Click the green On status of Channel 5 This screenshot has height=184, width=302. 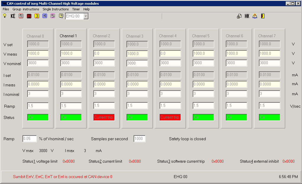[x=203, y=117]
